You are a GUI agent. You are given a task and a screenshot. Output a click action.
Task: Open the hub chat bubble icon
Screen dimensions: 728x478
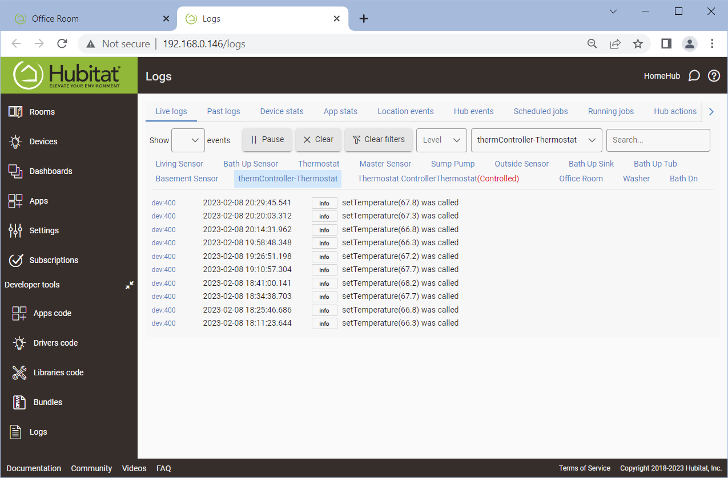pyautogui.click(x=694, y=76)
